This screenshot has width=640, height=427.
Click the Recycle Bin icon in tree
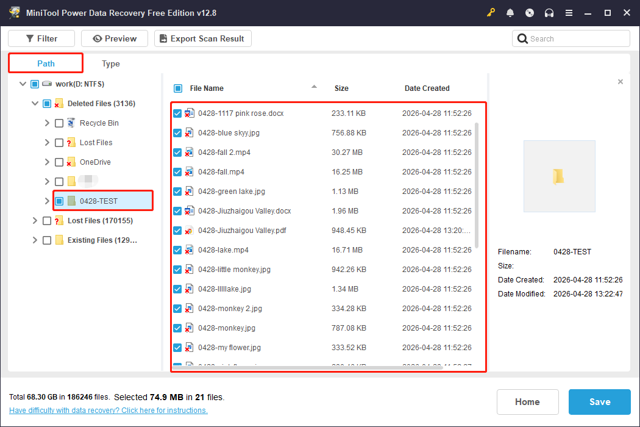tap(71, 123)
